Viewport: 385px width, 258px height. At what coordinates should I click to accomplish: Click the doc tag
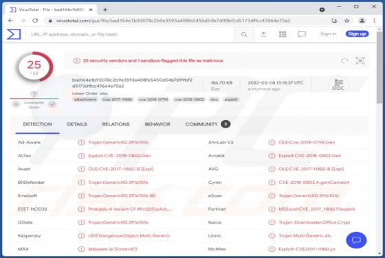point(214,99)
